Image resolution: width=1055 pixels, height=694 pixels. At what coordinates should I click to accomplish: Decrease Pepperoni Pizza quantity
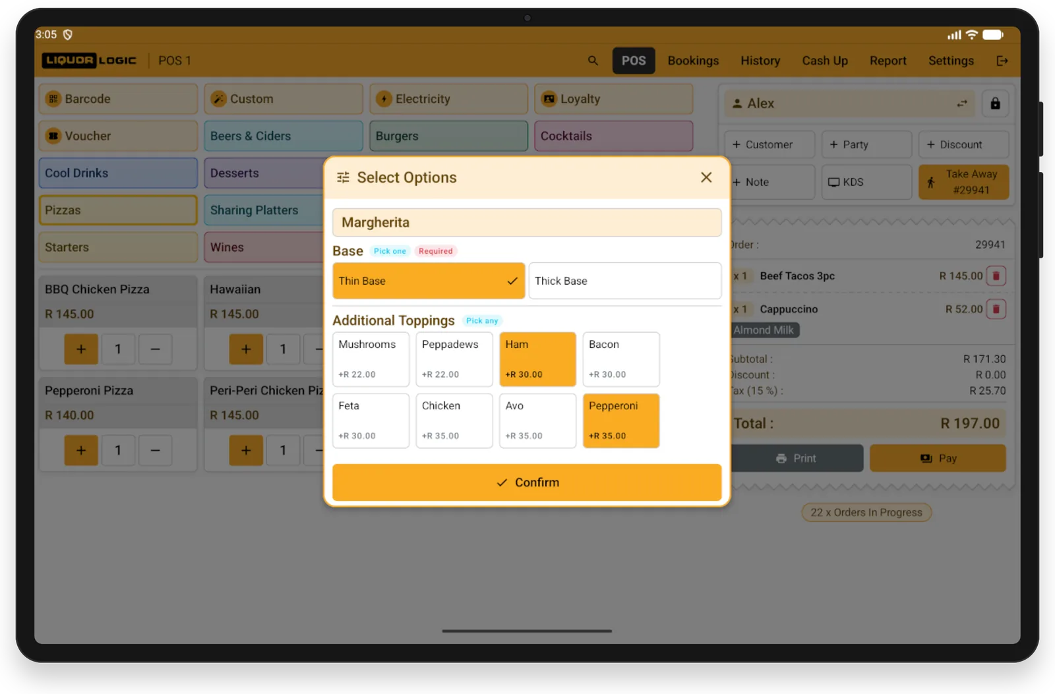coord(156,450)
